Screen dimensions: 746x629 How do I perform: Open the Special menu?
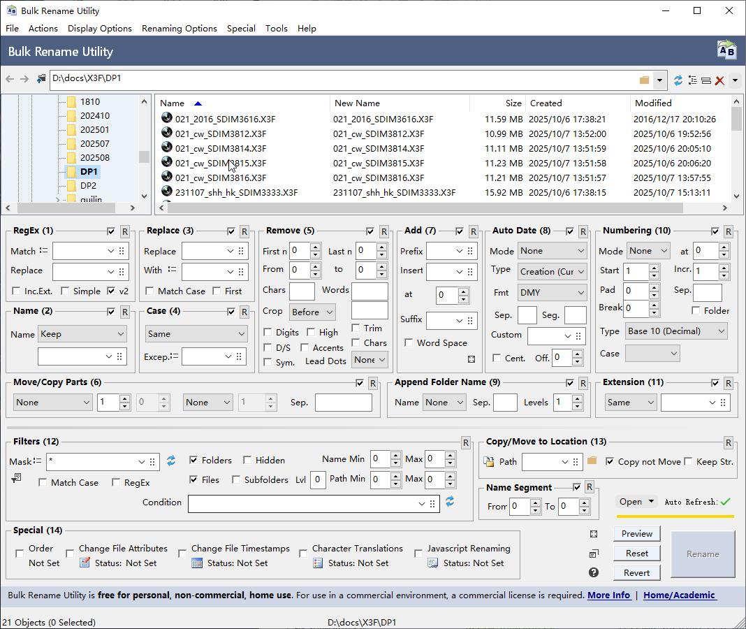coord(241,29)
